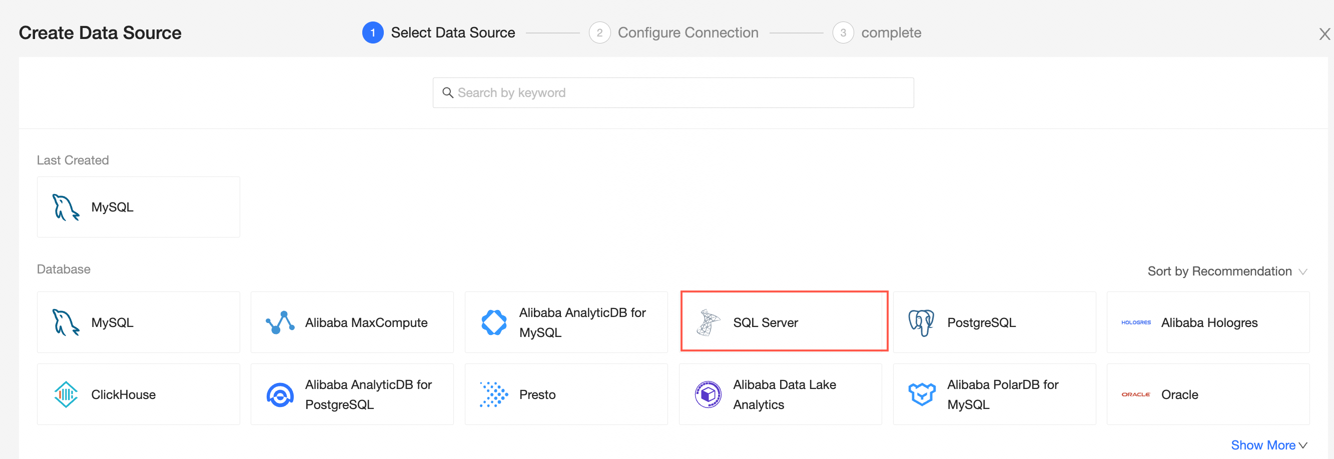
Task: Click the search magnifier icon
Action: pyautogui.click(x=448, y=92)
